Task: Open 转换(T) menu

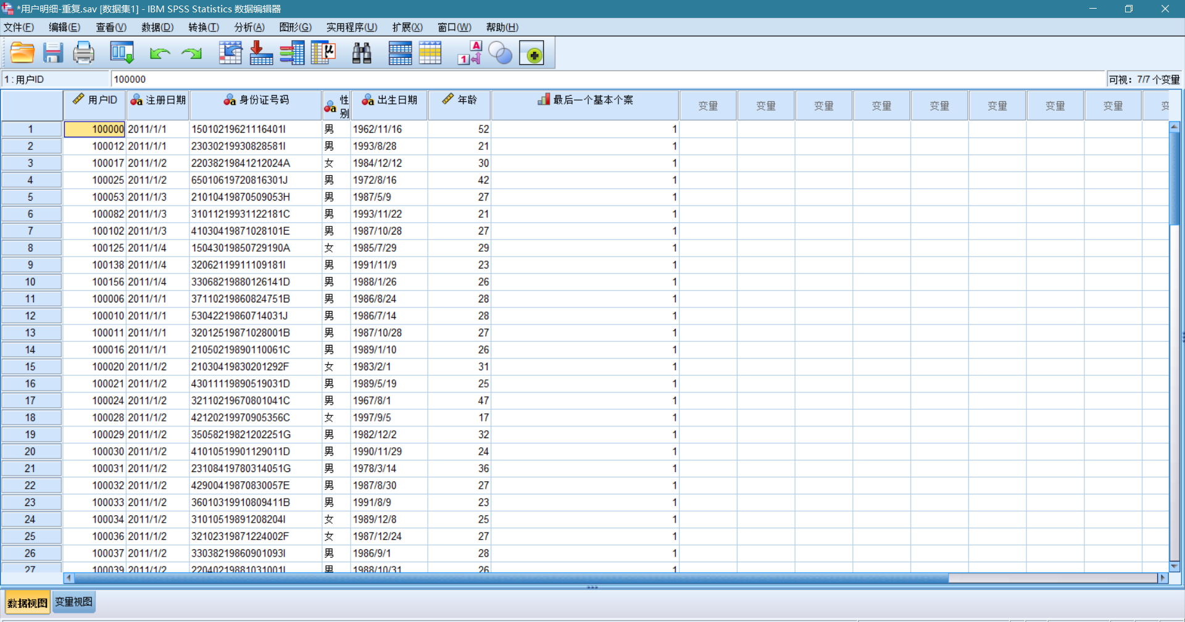Action: tap(204, 27)
